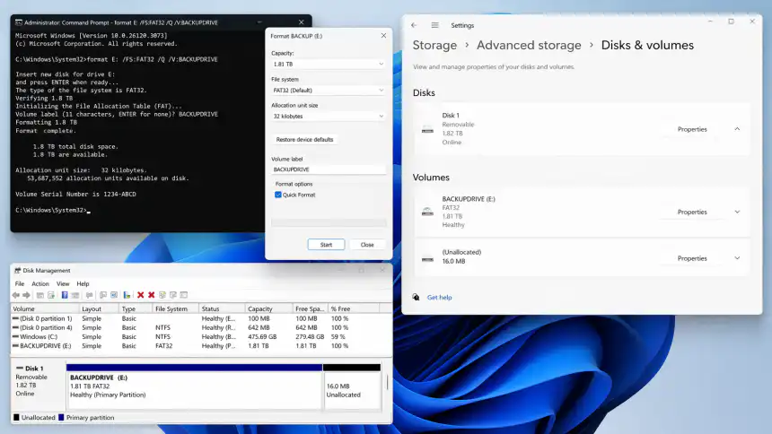Click the first red X delete icon
The image size is (772, 434).
pos(140,295)
